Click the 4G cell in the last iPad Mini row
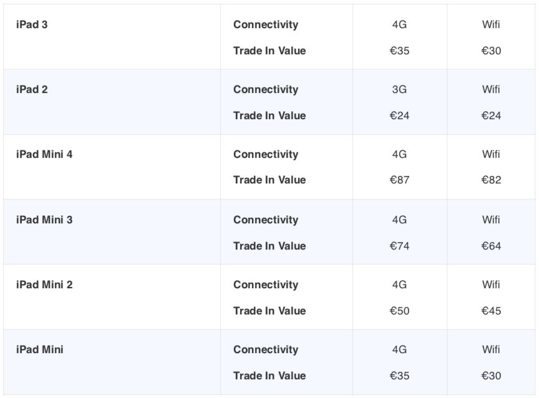 (x=399, y=349)
